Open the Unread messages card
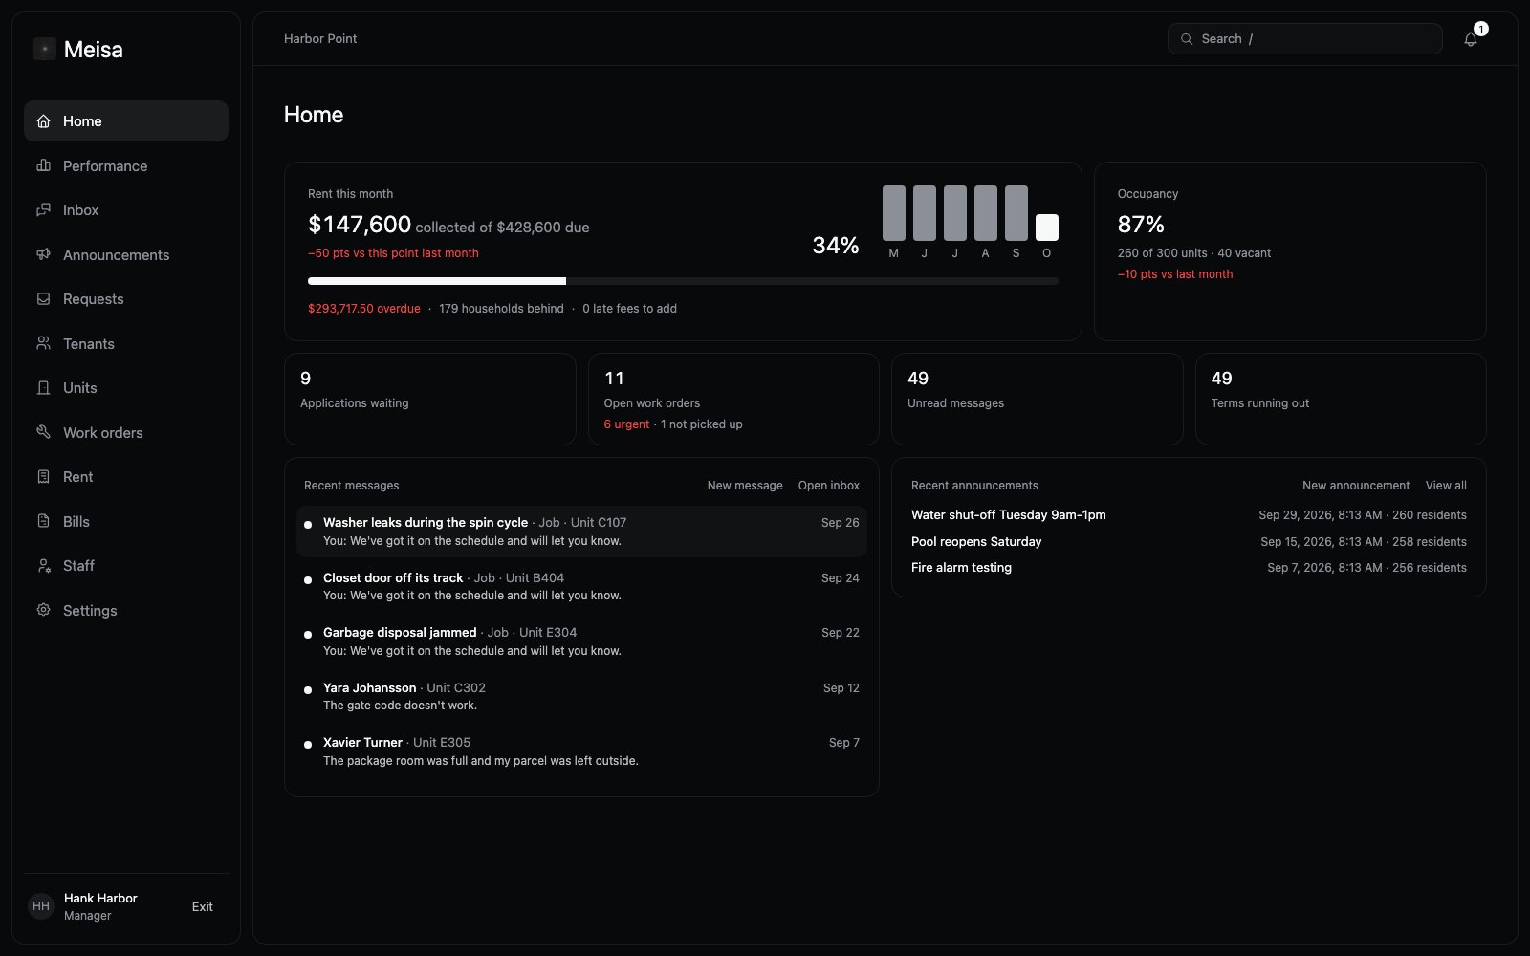The height and width of the screenshot is (956, 1530). (1038, 399)
